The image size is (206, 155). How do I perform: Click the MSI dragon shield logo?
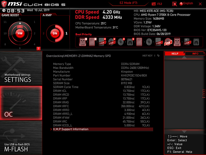(x=4, y=4)
